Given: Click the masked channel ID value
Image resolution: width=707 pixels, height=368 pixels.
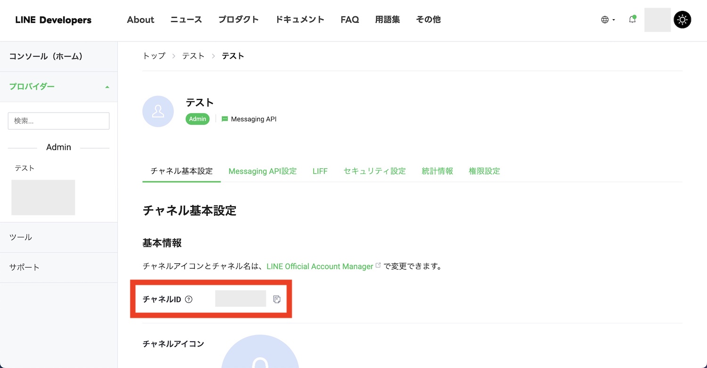Looking at the screenshot, I should click(x=240, y=299).
